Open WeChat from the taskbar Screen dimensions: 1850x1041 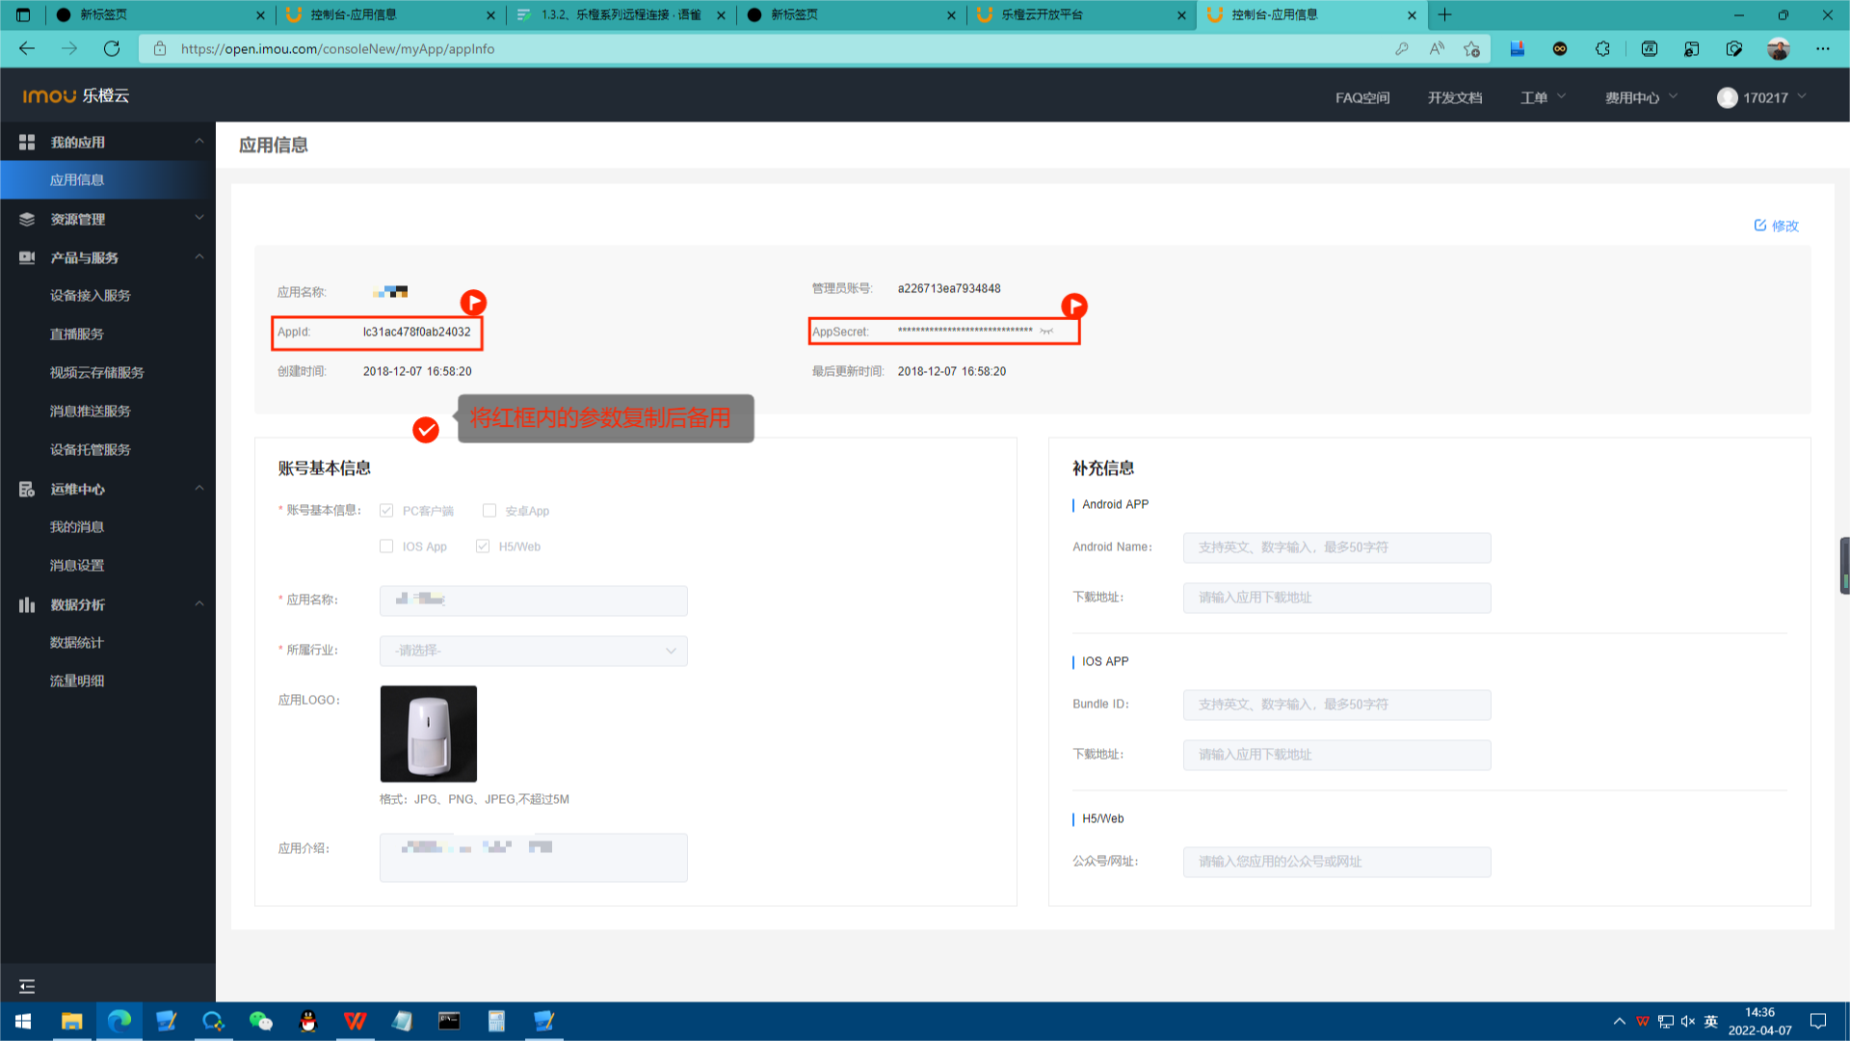260,1021
